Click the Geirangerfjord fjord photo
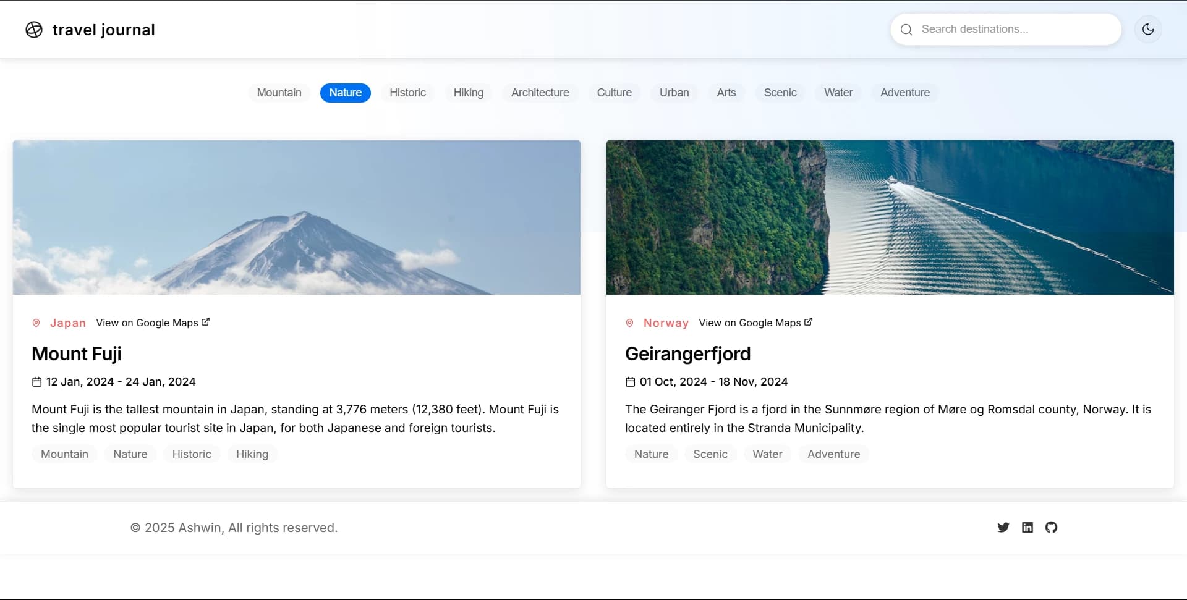Screen dimensions: 1187x600 pos(890,218)
